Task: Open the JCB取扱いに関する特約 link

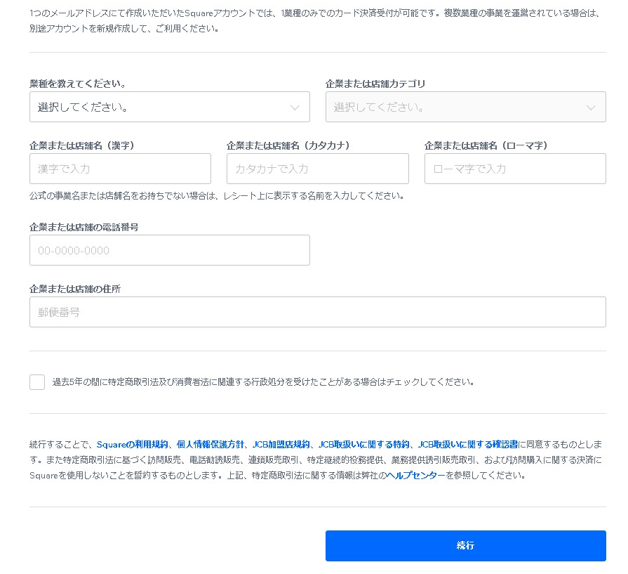Action: (x=363, y=445)
